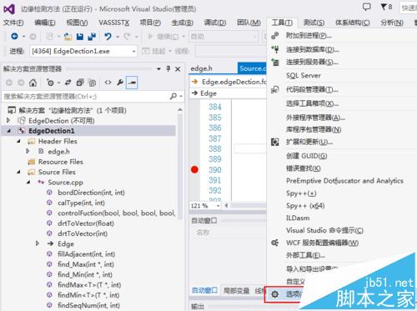Toggle the Preview Selected Items button

pyautogui.click(x=132, y=83)
